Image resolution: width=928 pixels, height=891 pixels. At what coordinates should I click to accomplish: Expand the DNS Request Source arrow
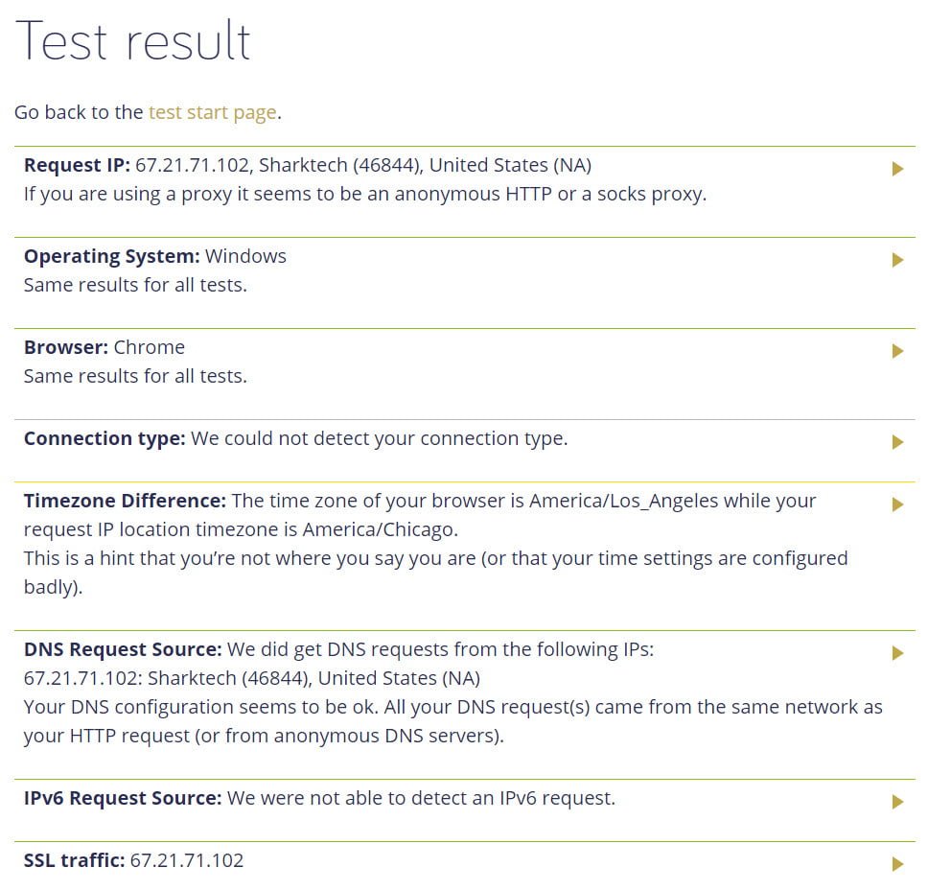(897, 653)
